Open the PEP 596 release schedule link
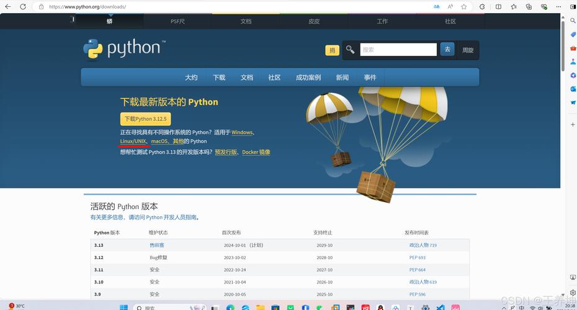 pos(418,294)
